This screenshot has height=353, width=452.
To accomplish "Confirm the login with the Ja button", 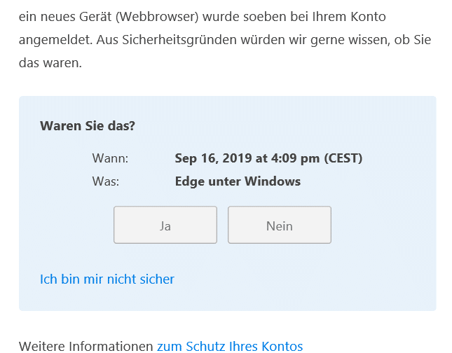I will click(x=165, y=225).
